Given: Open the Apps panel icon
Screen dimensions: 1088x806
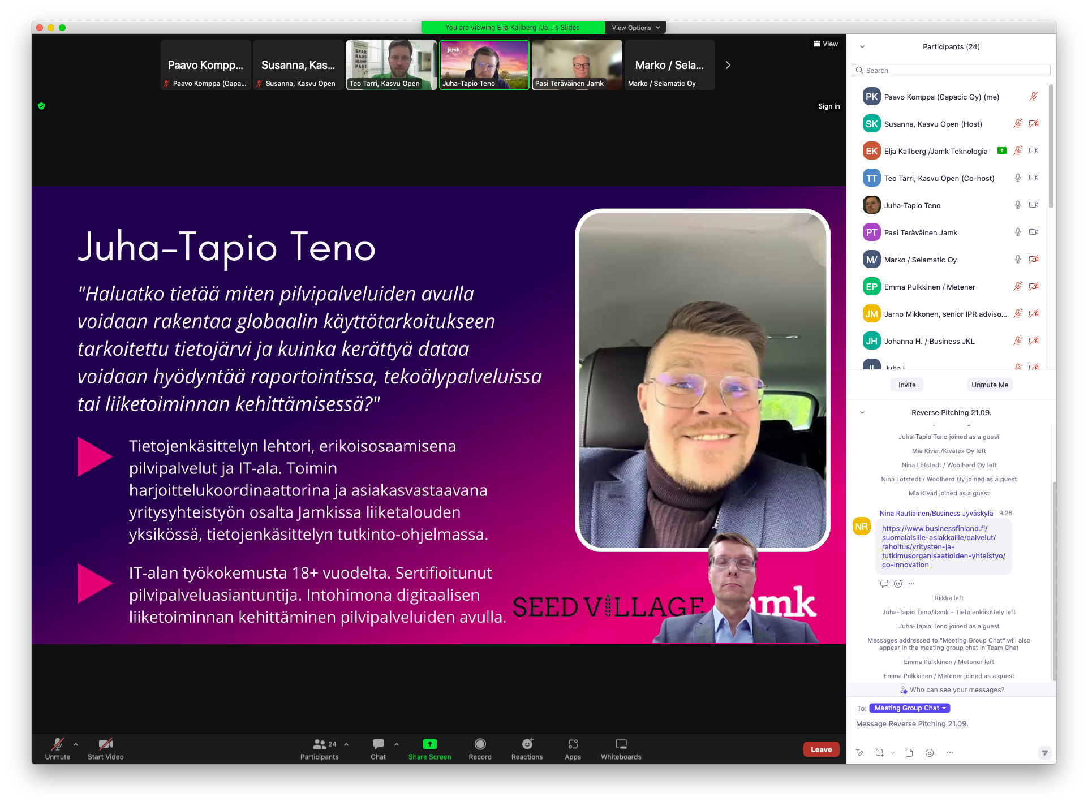Looking at the screenshot, I should tap(573, 744).
